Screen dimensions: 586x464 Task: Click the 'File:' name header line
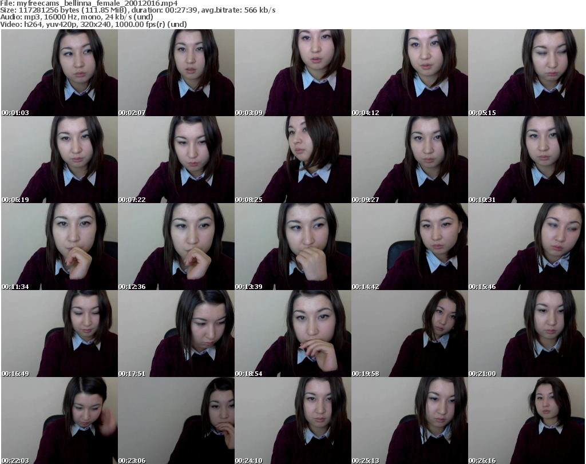(x=89, y=3)
